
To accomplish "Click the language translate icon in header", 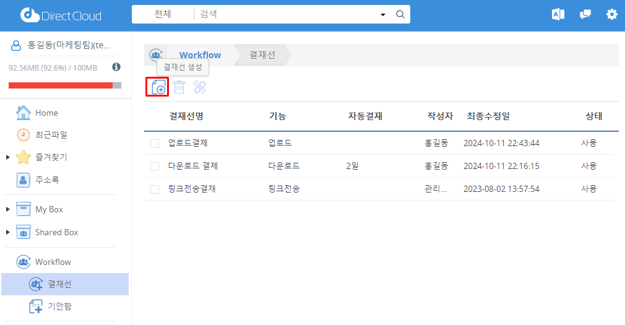I will click(558, 14).
